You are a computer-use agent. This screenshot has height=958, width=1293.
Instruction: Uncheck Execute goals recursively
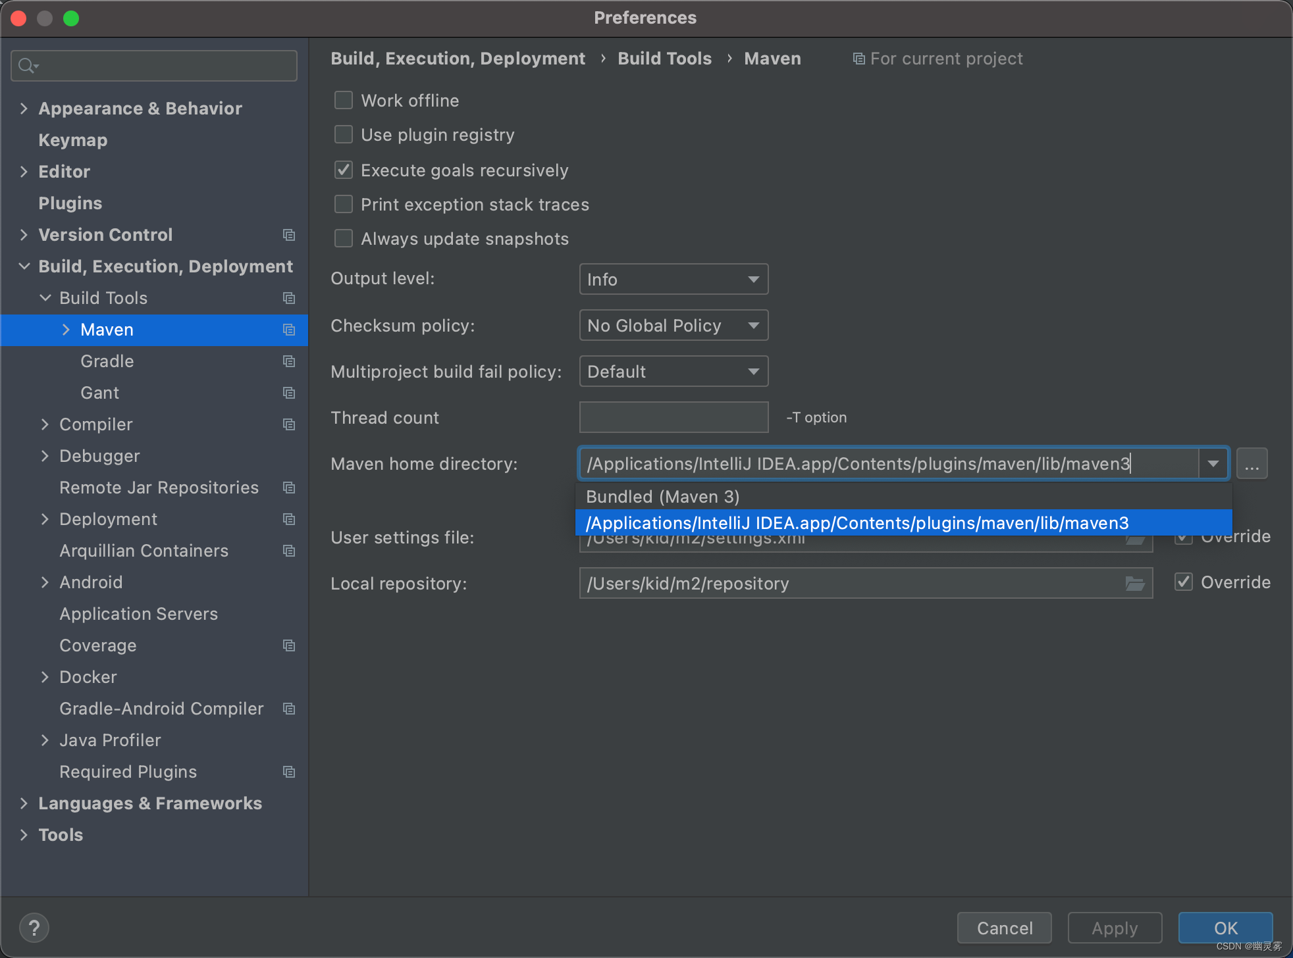pos(344,170)
